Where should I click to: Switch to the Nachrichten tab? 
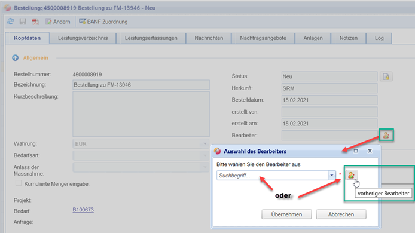coord(209,38)
